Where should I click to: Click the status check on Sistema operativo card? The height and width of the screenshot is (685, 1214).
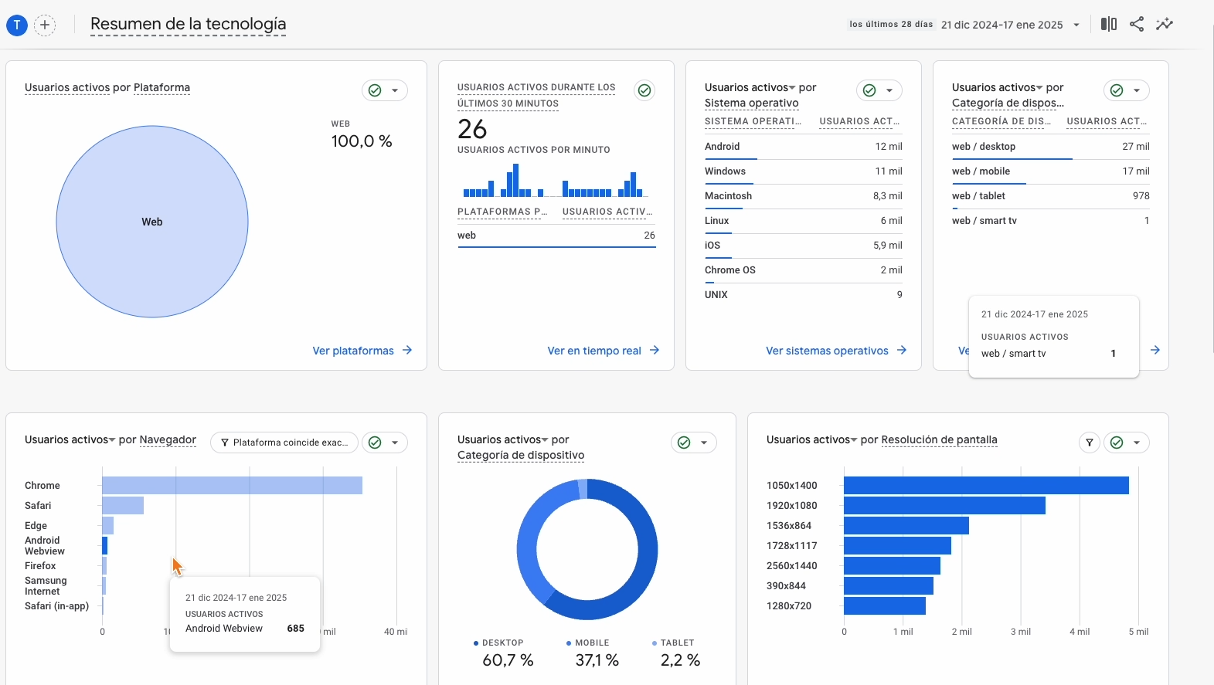(870, 90)
